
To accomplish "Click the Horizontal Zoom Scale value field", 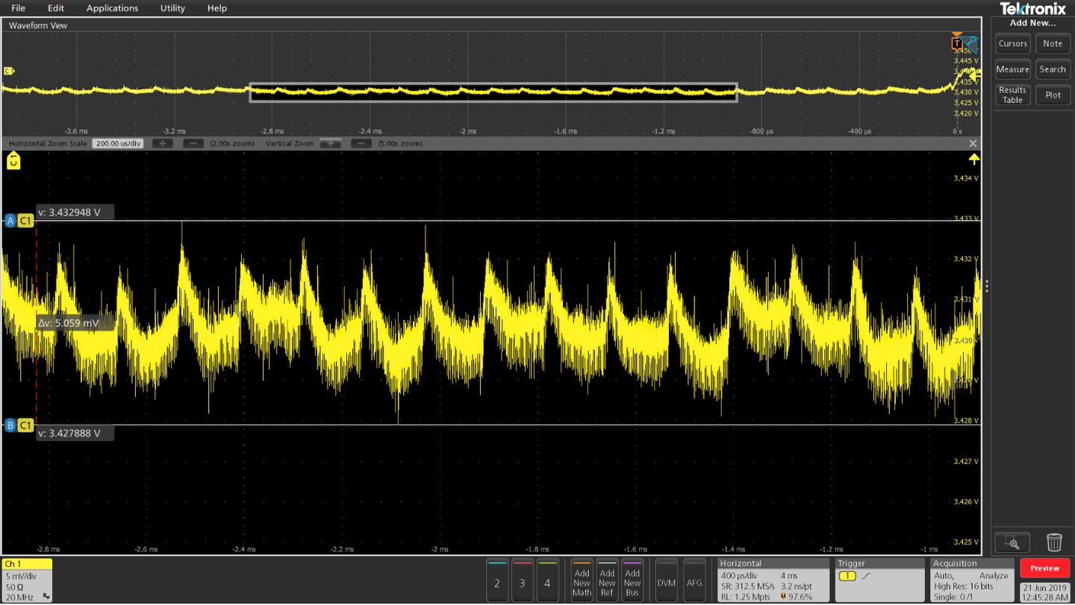I will 118,143.
